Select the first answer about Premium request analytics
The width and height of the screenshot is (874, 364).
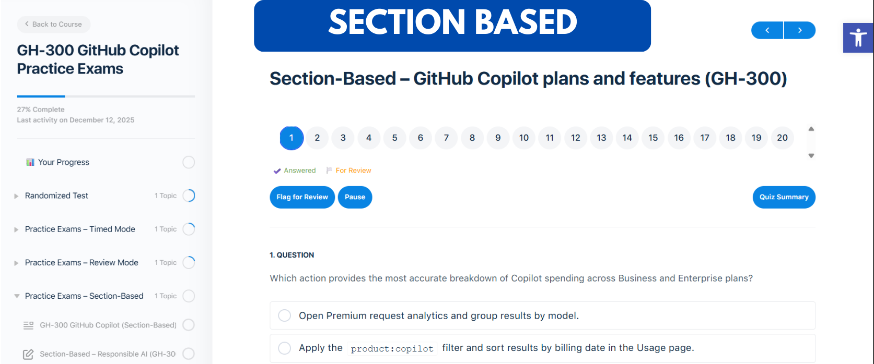click(284, 315)
